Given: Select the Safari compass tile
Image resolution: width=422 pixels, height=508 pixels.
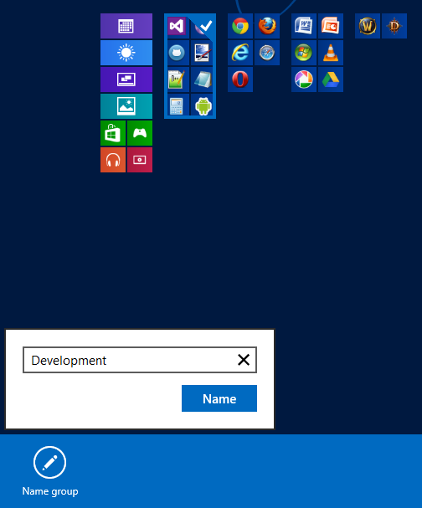Looking at the screenshot, I should tap(267, 53).
